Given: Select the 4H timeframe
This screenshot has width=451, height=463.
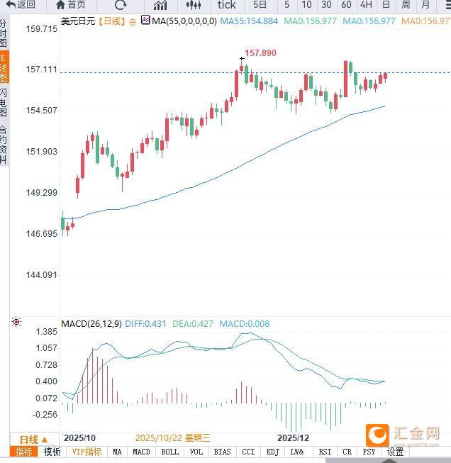Looking at the screenshot, I should pyautogui.click(x=366, y=5).
